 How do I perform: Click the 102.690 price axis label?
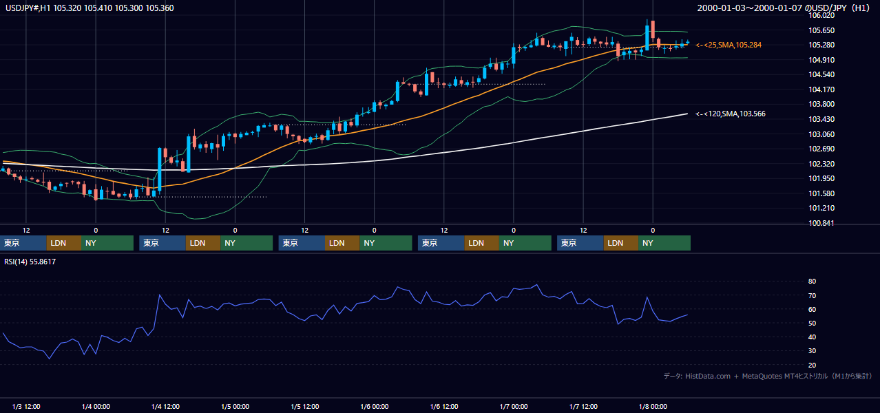coord(822,149)
